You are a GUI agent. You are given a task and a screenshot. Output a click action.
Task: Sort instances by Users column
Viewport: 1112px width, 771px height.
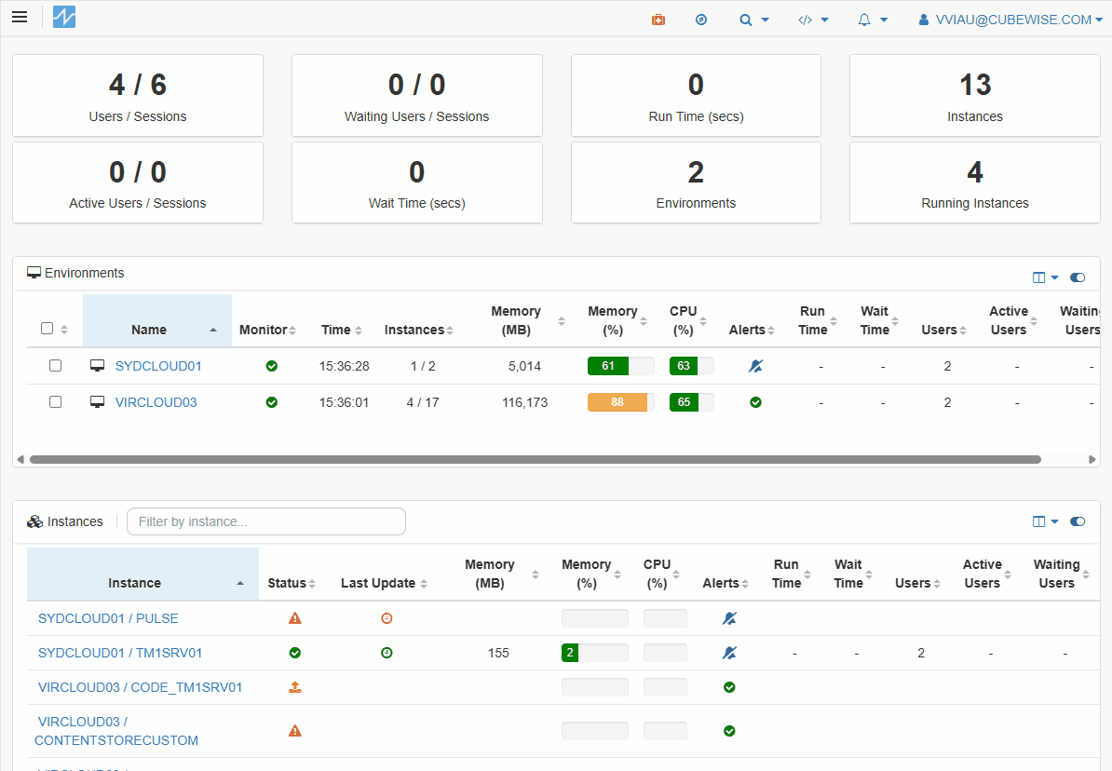(917, 583)
